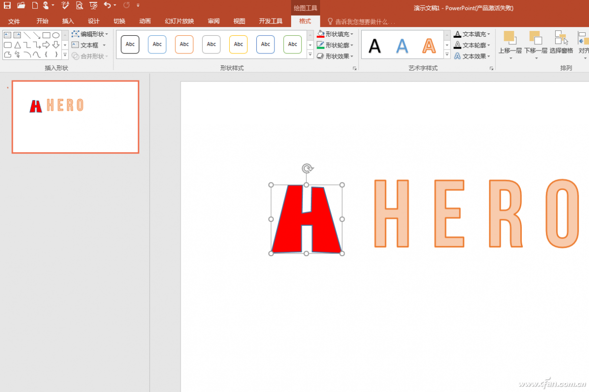The image size is (589, 392).
Task: Select the orange outline A WordArt style
Action: (429, 46)
